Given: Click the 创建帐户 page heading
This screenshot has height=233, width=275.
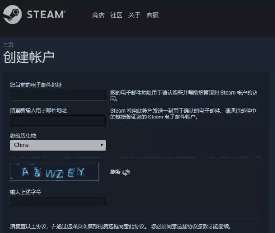Looking at the screenshot, I should click(x=29, y=57).
